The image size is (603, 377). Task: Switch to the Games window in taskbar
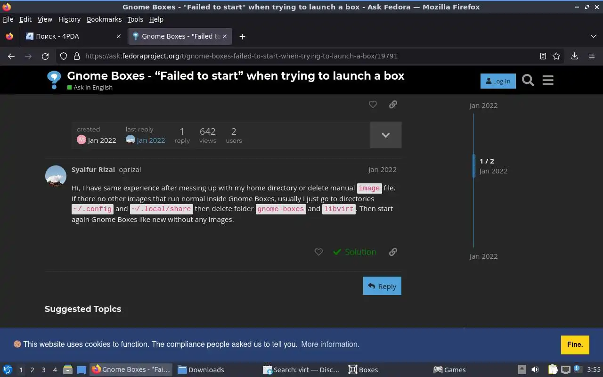coord(473,370)
